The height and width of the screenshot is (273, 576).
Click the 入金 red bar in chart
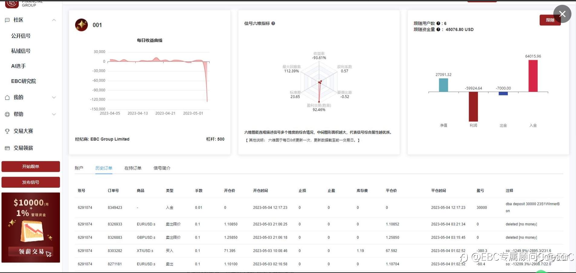coord(533,76)
